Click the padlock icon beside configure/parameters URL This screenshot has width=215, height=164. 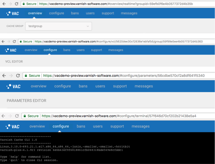tap(26, 76)
